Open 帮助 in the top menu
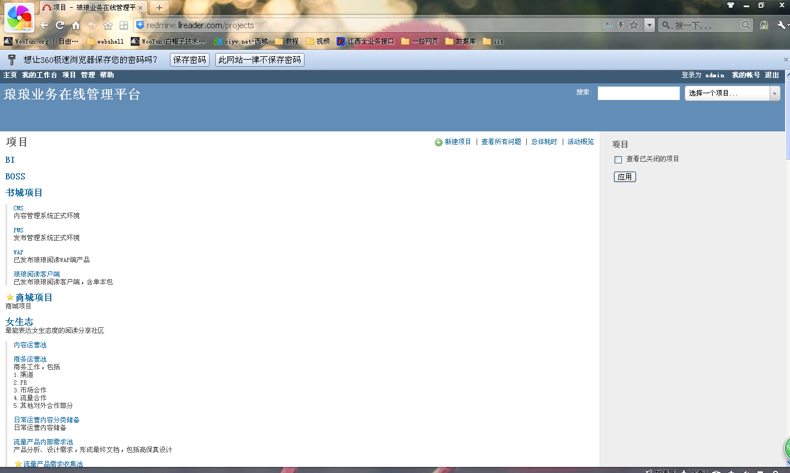Image resolution: width=790 pixels, height=473 pixels. pyautogui.click(x=107, y=75)
